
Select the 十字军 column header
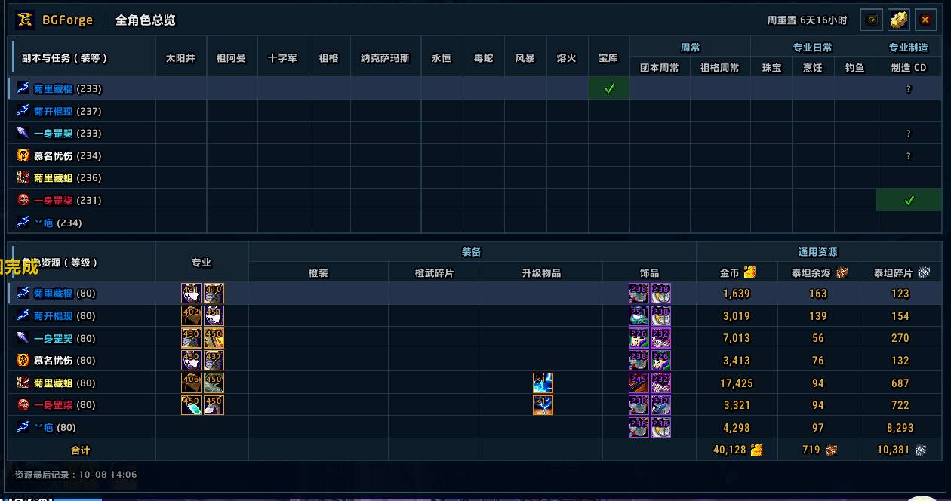click(x=282, y=58)
